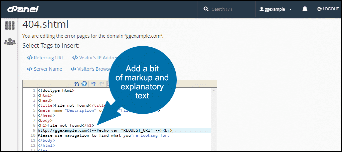Click the undo icon in editor toolbar
This screenshot has height=152, width=342.
94,84
